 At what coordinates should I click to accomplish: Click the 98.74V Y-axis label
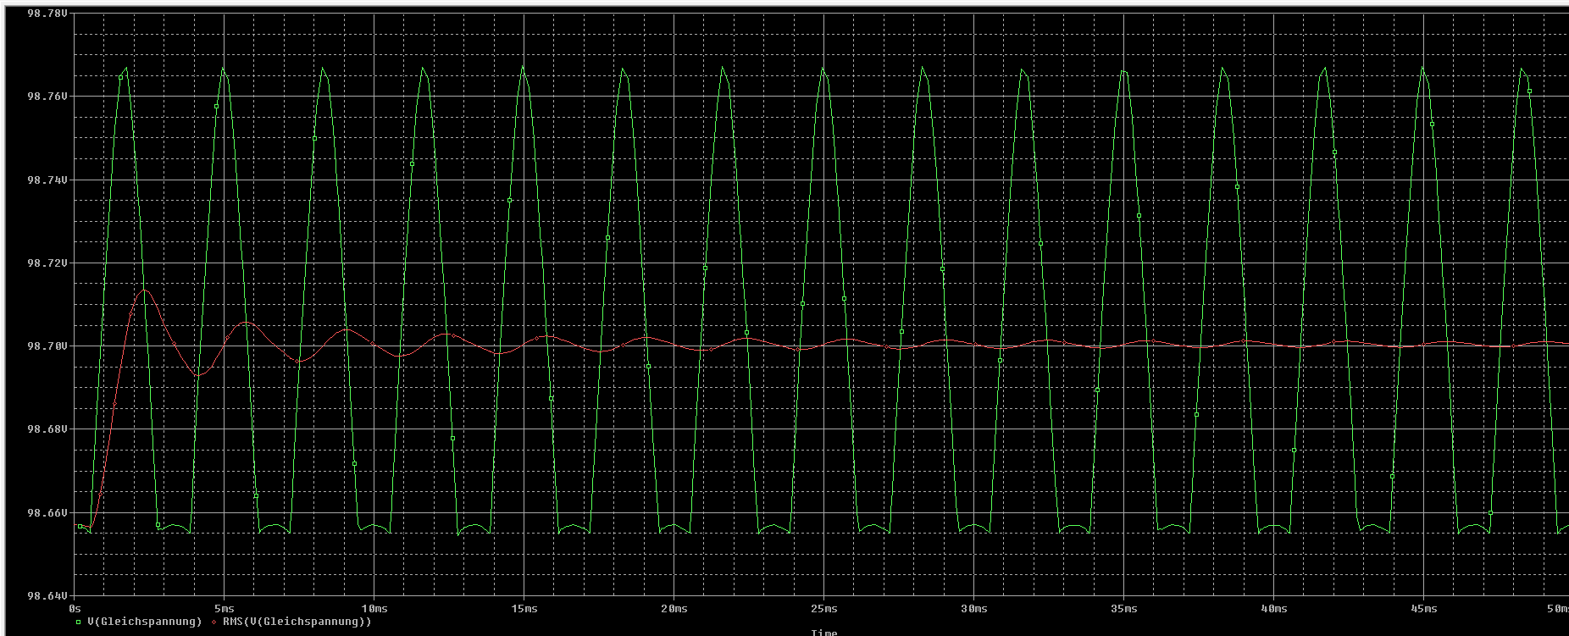click(47, 180)
